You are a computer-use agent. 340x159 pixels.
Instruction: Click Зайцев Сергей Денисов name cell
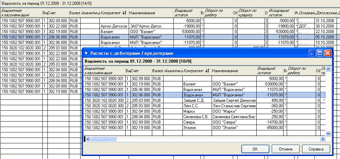tap(234, 100)
